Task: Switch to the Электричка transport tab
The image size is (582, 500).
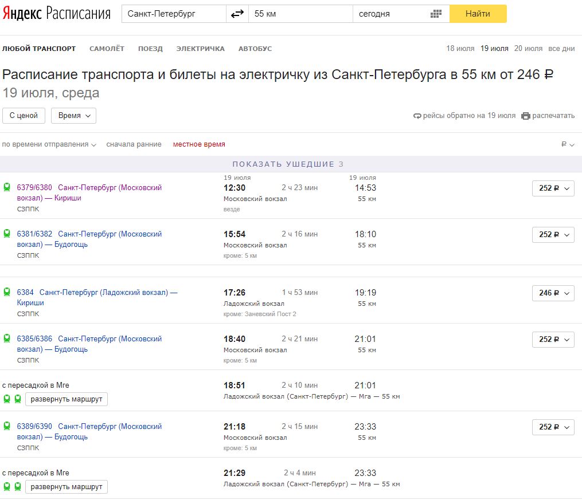Action: (200, 49)
